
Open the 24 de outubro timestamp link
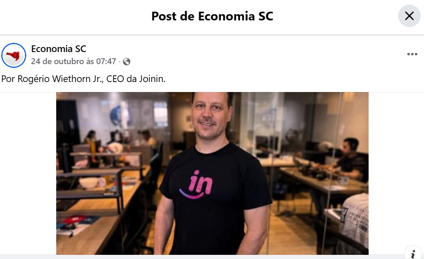tap(74, 61)
